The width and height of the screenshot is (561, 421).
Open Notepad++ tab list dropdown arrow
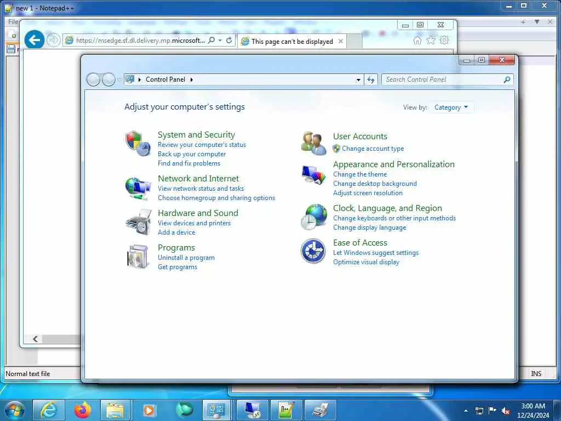coord(537,22)
